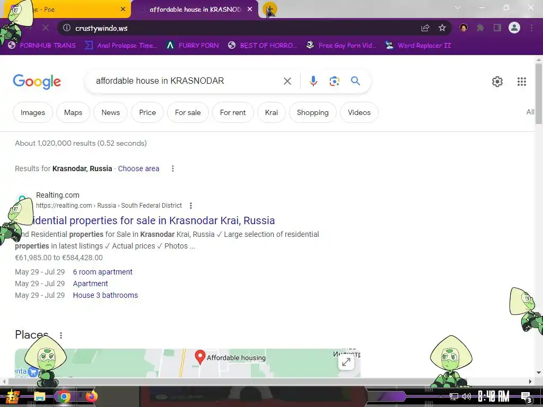Open the Start menu on taskbar
543x407 pixels.
[13, 396]
